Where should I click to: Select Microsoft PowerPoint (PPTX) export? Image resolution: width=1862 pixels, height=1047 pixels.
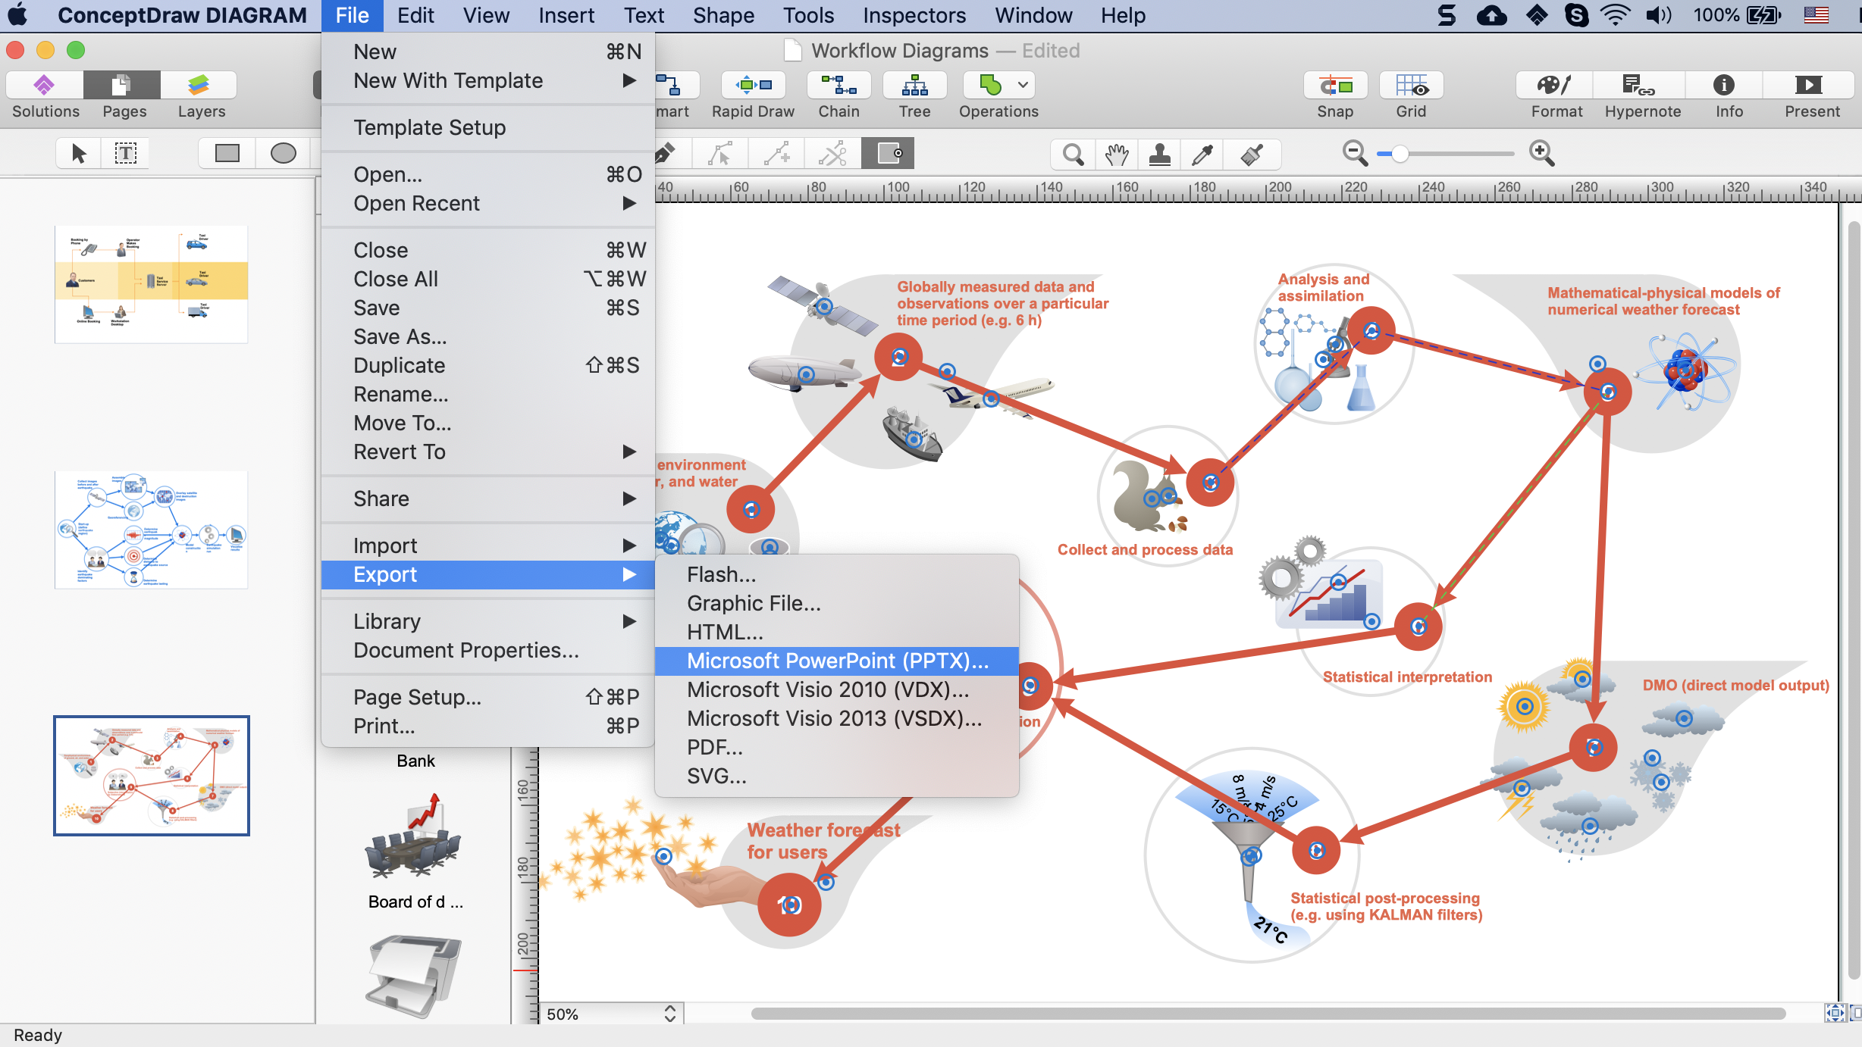pyautogui.click(x=836, y=661)
